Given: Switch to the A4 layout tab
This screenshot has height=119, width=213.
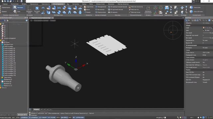Looking at the screenshot, I should 41,109.
